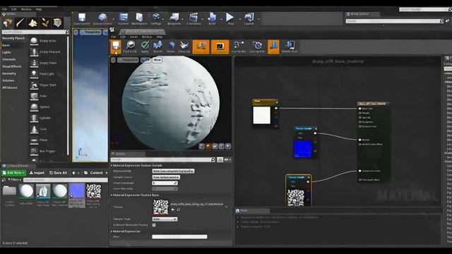Click the Add New button

pyautogui.click(x=13, y=173)
